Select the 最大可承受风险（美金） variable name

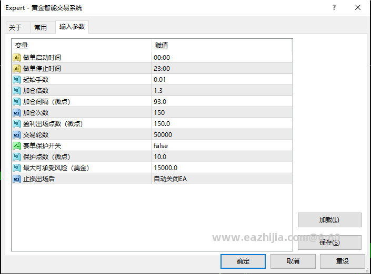tap(56, 168)
